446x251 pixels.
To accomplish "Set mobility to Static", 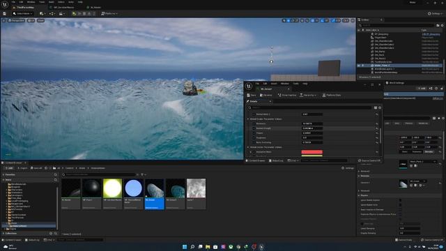I will click(x=404, y=152).
